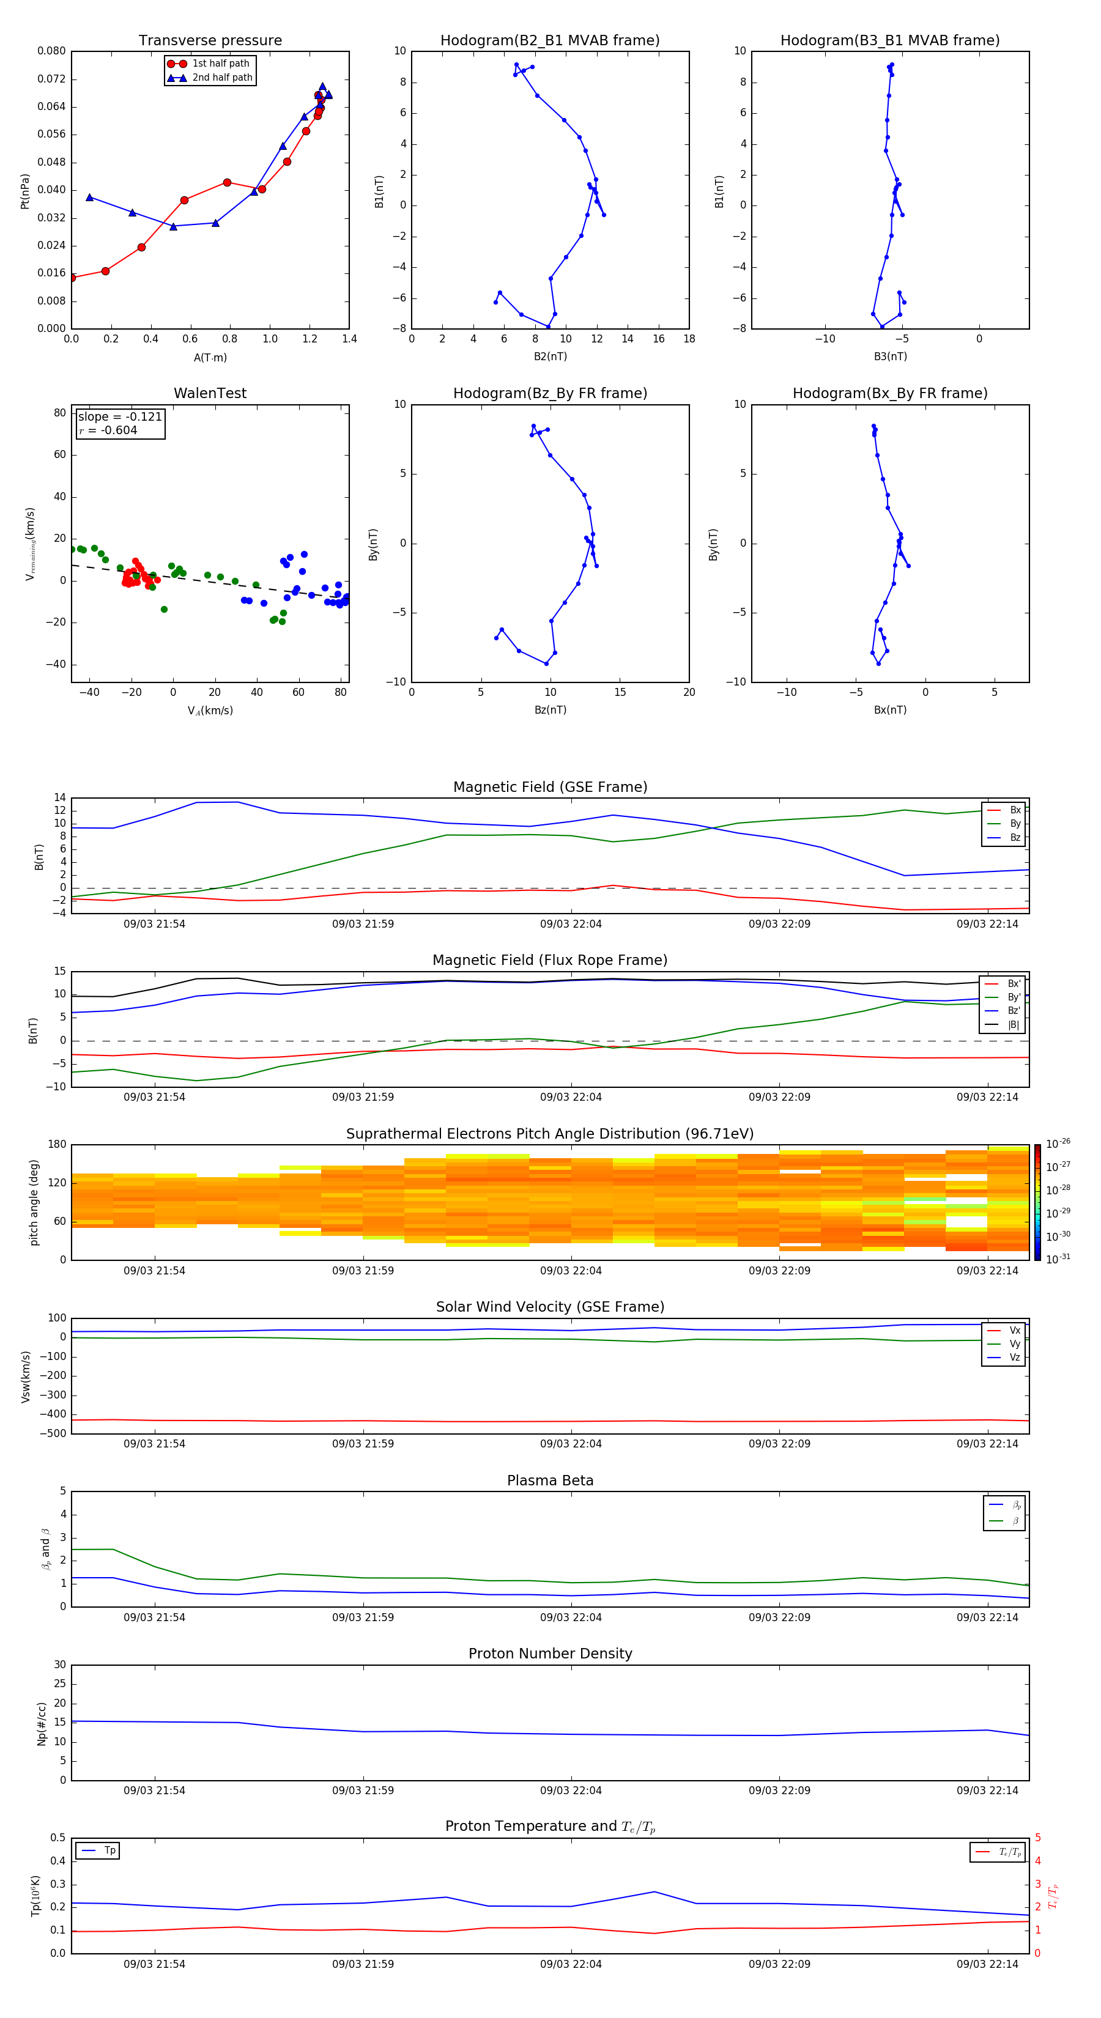
Task: Click the 'Bx' legend entry in GSE field plot
Action: pos(1004,811)
